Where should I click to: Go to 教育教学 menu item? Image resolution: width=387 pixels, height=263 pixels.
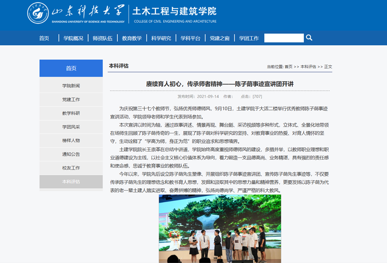click(132, 38)
